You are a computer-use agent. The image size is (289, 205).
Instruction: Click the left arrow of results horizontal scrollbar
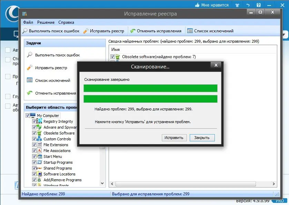[x=112, y=184]
